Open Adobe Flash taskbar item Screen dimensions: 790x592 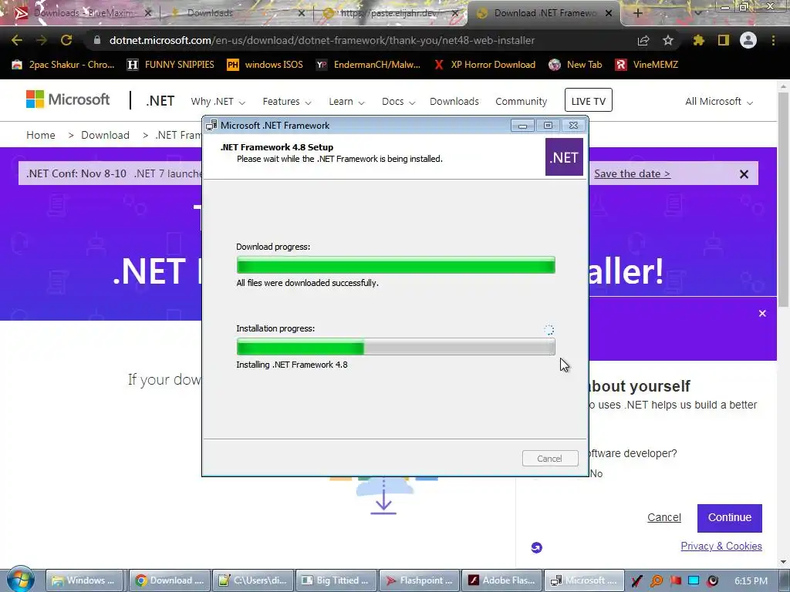point(503,580)
